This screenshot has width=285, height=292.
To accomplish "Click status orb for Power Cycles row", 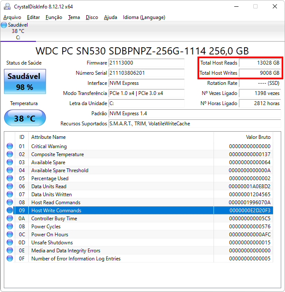I will click(10, 226).
